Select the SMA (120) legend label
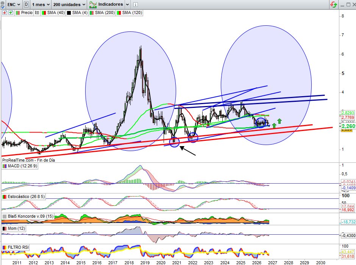The image size is (356, 265). click(132, 13)
